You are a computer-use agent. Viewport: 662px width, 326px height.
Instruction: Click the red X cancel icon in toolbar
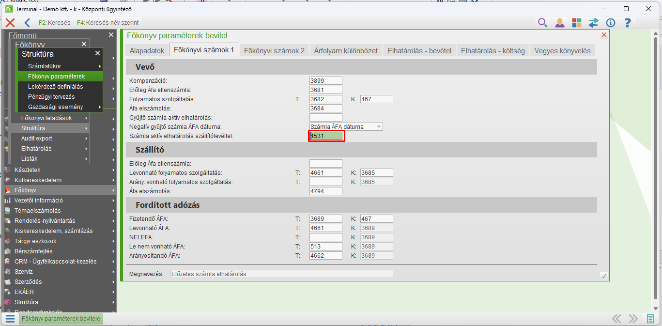coord(10,23)
